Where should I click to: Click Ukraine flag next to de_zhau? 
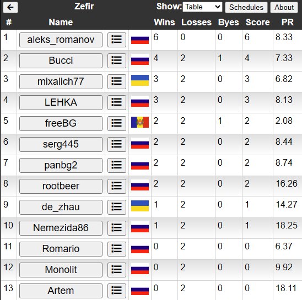point(140,206)
